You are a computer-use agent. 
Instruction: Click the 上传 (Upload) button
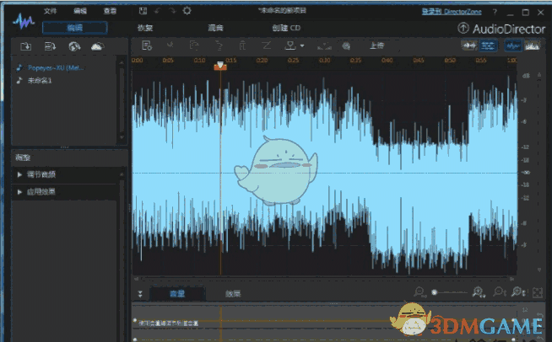point(376,45)
